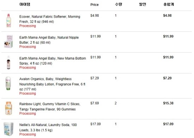Click Processing status under Ecover Fabric Softener
Viewport: 194px width, 138px height.
point(28,26)
